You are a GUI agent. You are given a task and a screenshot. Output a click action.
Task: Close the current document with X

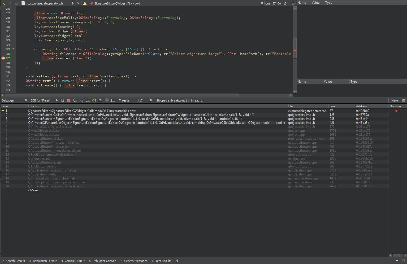click(x=78, y=3)
